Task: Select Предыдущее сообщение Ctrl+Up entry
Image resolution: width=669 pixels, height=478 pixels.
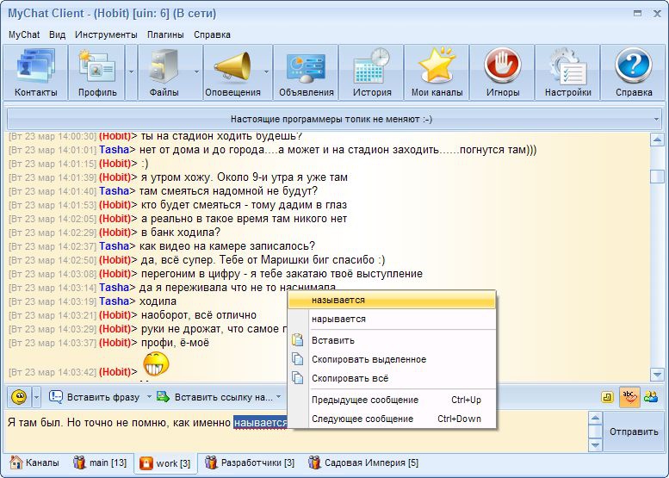Action: [392, 400]
